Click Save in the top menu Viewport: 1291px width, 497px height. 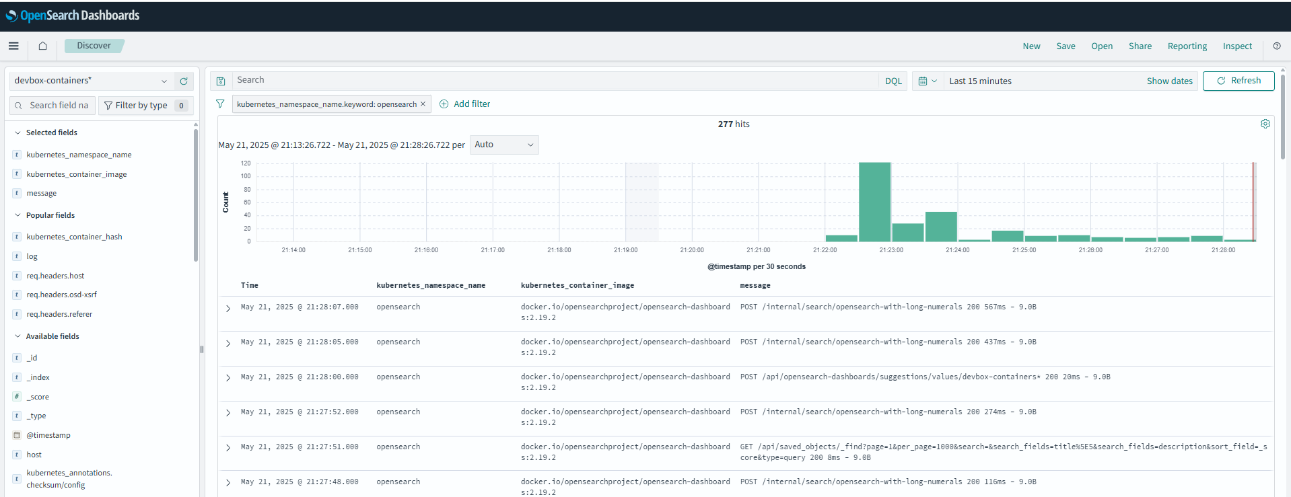pyautogui.click(x=1066, y=46)
